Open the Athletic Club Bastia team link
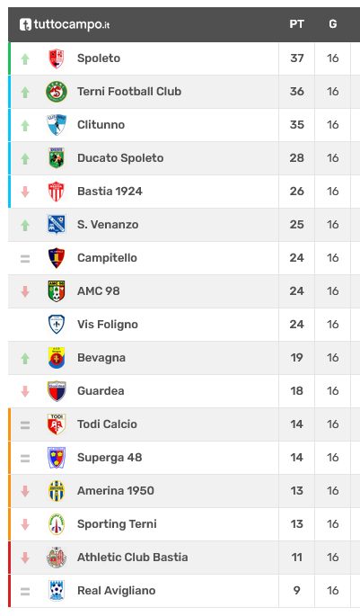Viewport: 360px width, 616px height. point(133,557)
